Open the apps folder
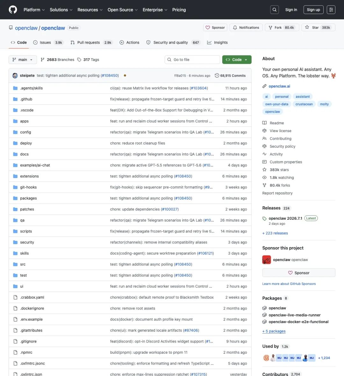Screen dimensions: 344x376 [x=24, y=121]
